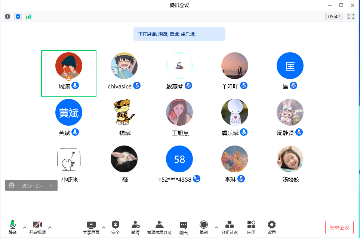
Task: Click muted mic icon beside 匡
Action: pyautogui.click(x=293, y=85)
